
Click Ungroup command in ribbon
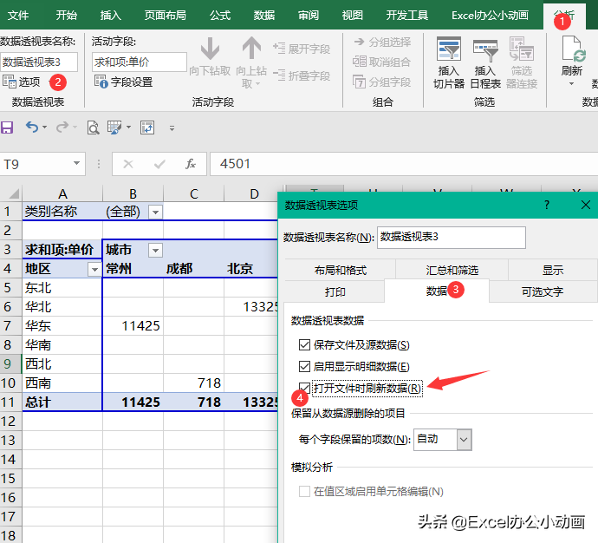click(381, 62)
